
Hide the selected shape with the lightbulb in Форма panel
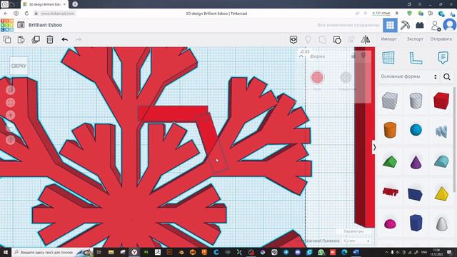(x=363, y=56)
